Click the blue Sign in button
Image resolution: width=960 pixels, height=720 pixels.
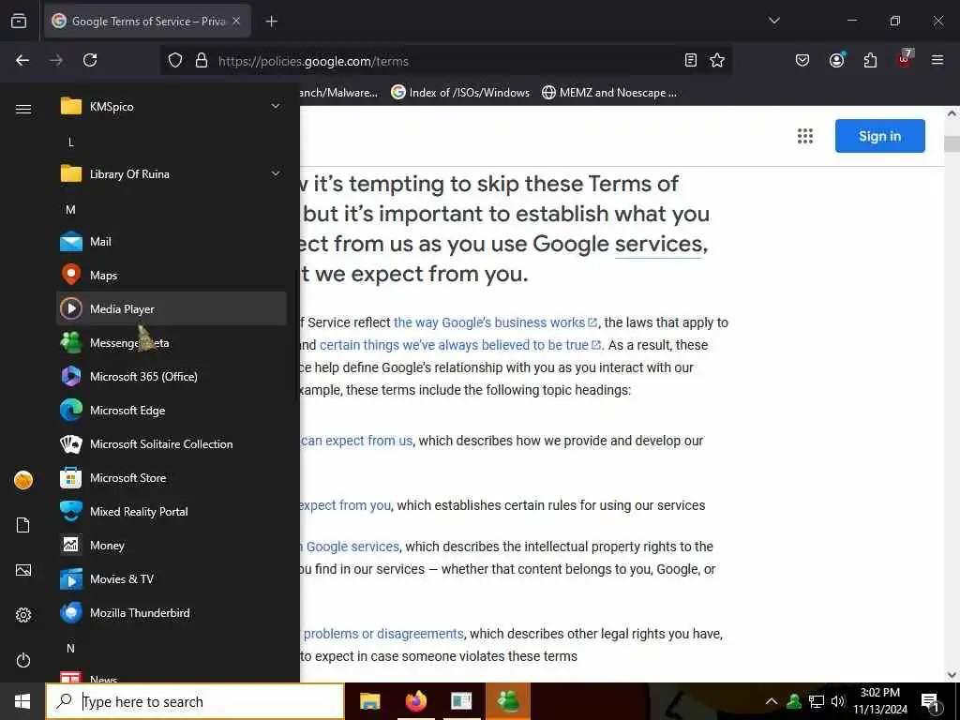(x=879, y=136)
